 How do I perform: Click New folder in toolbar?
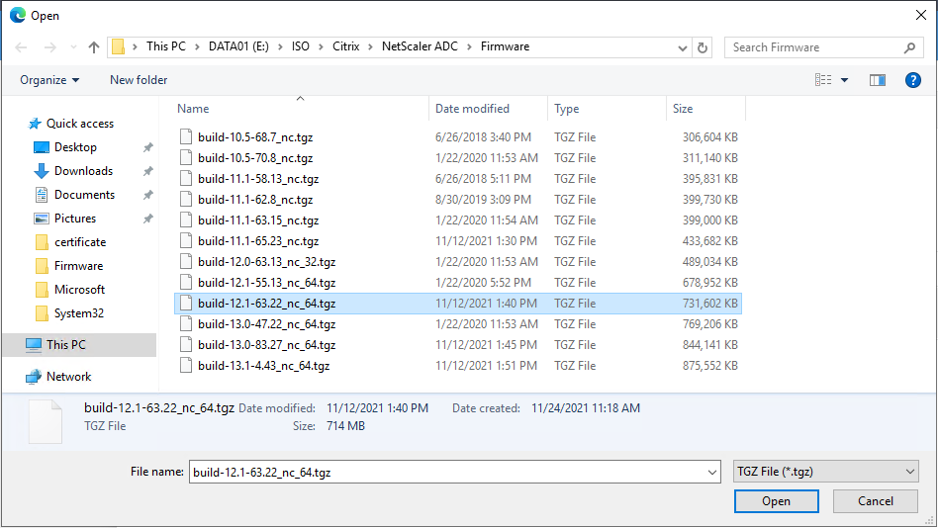tap(139, 80)
